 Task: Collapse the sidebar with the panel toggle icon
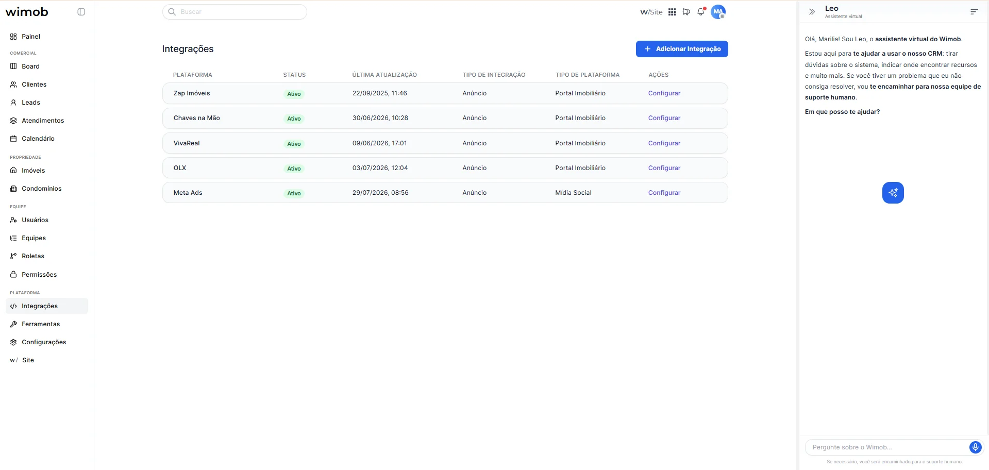(81, 12)
